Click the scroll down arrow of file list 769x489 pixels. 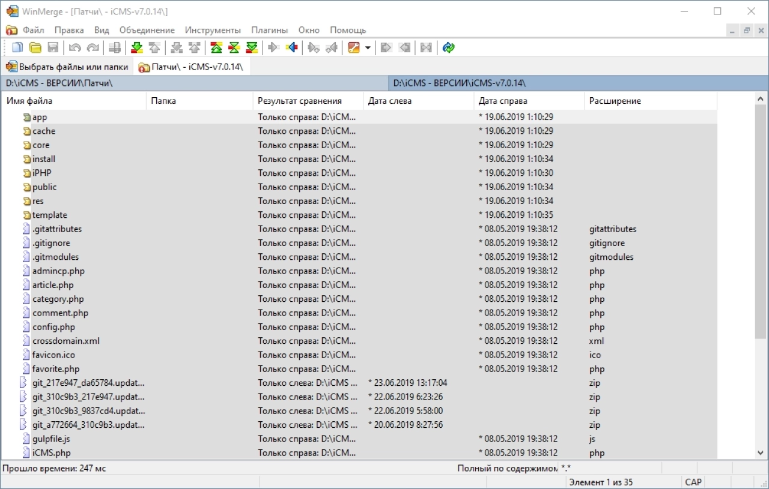point(761,454)
